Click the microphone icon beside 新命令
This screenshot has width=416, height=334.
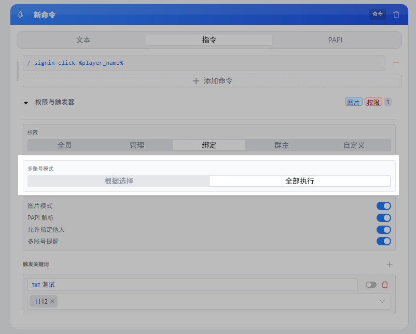pyautogui.click(x=21, y=15)
